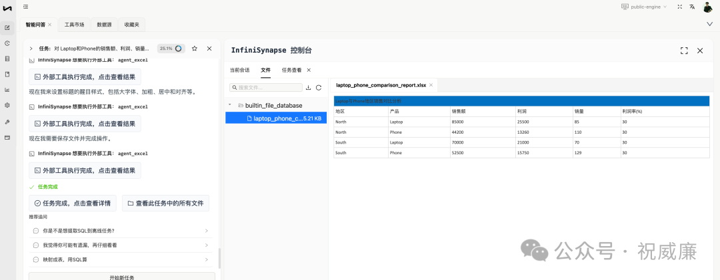Expand the task title chevron
The width and height of the screenshot is (720, 280).
(x=31, y=49)
